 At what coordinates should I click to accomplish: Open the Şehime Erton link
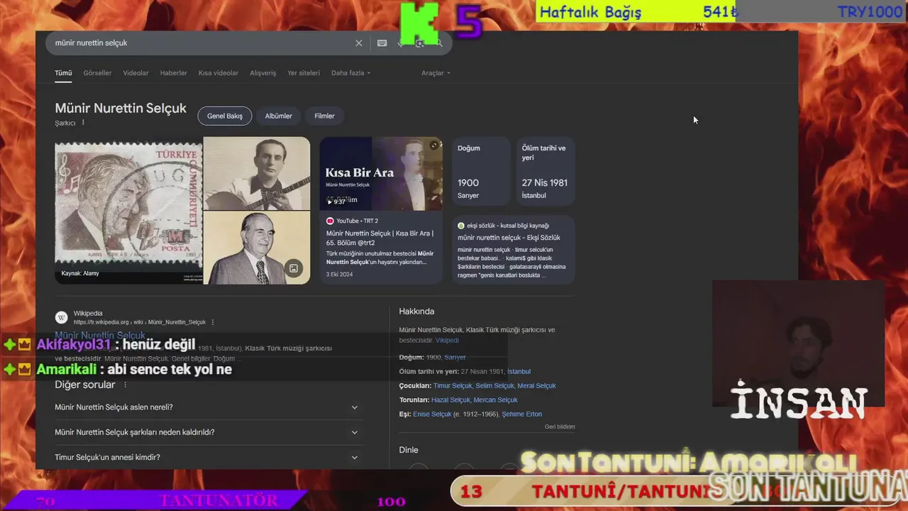tap(521, 414)
